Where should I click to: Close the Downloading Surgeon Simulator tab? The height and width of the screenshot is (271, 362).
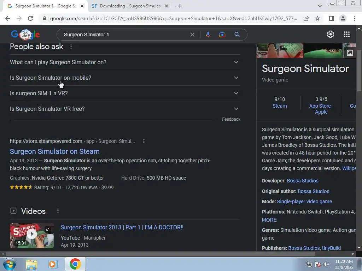click(167, 6)
